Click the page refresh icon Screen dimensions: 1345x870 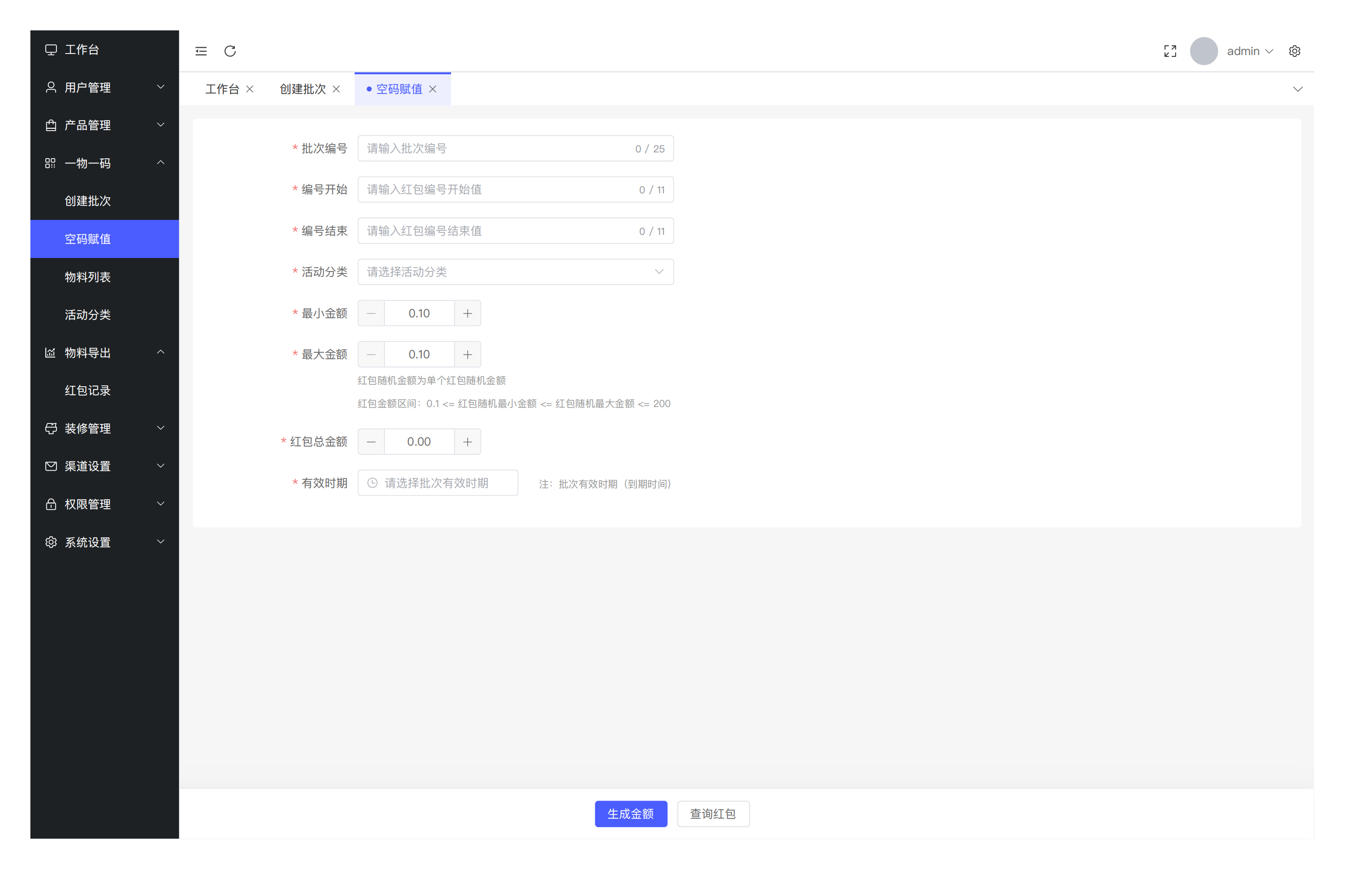click(230, 52)
